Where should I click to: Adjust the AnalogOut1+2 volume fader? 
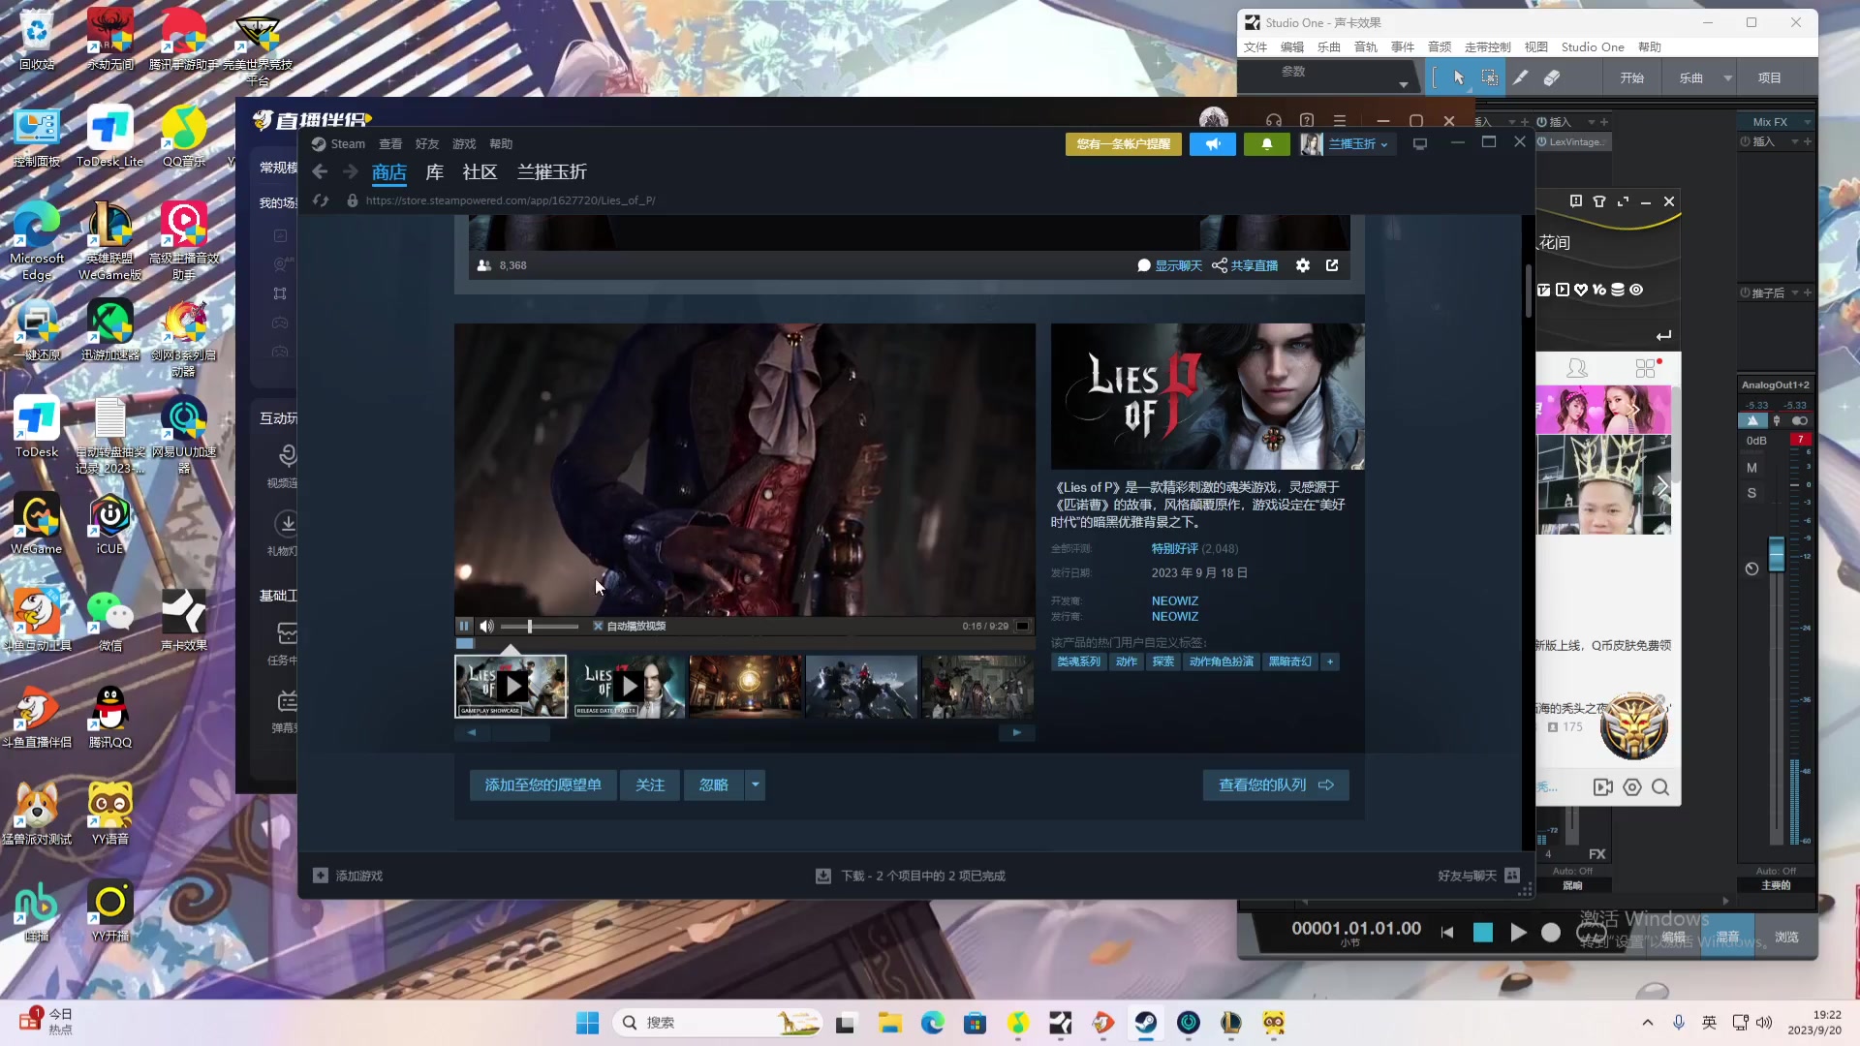pos(1777,555)
